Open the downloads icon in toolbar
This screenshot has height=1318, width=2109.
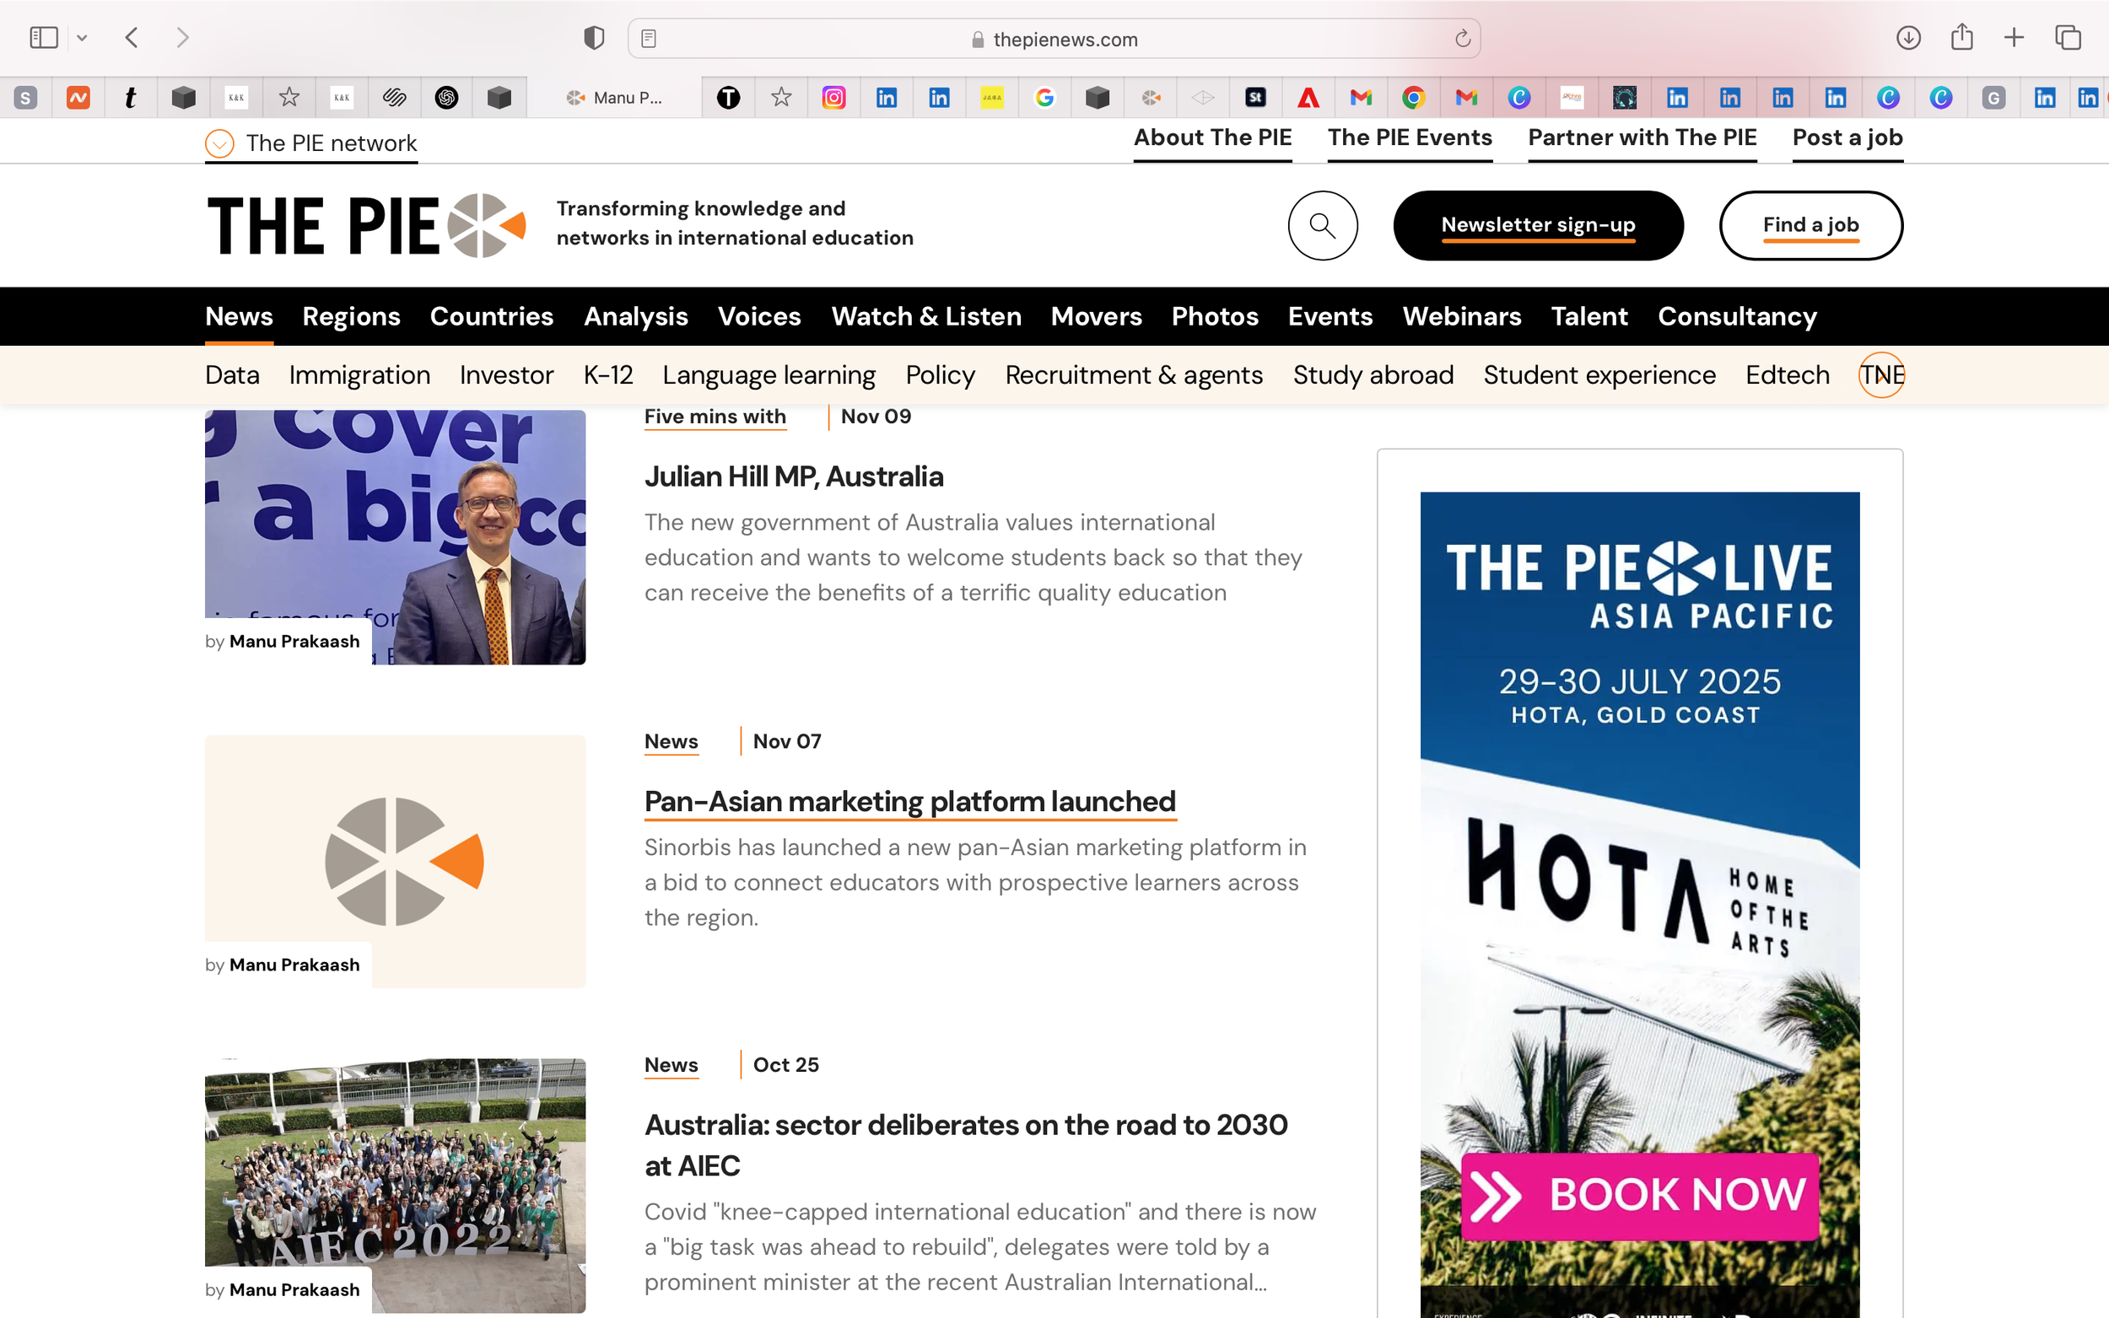1907,37
